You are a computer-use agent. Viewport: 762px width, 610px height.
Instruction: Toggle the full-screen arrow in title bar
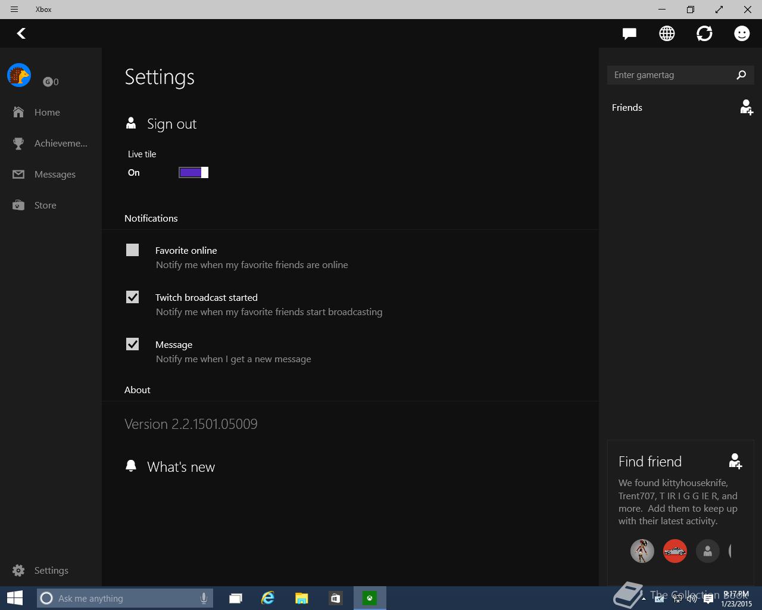pyautogui.click(x=719, y=10)
